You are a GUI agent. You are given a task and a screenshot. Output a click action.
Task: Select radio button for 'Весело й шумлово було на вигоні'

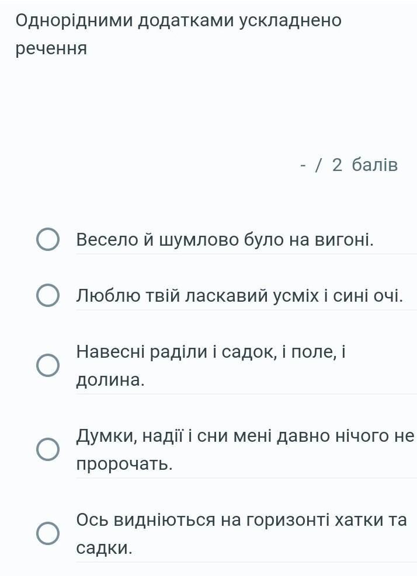coord(48,239)
